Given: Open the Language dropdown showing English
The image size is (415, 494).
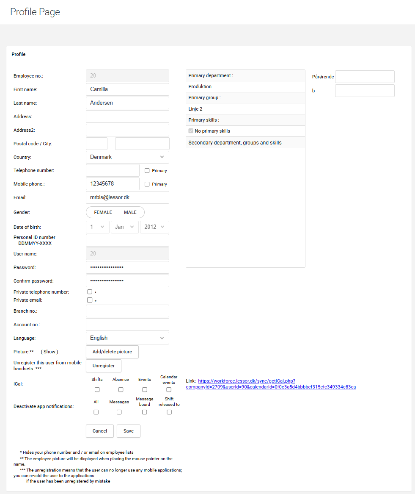Looking at the screenshot, I should [127, 338].
